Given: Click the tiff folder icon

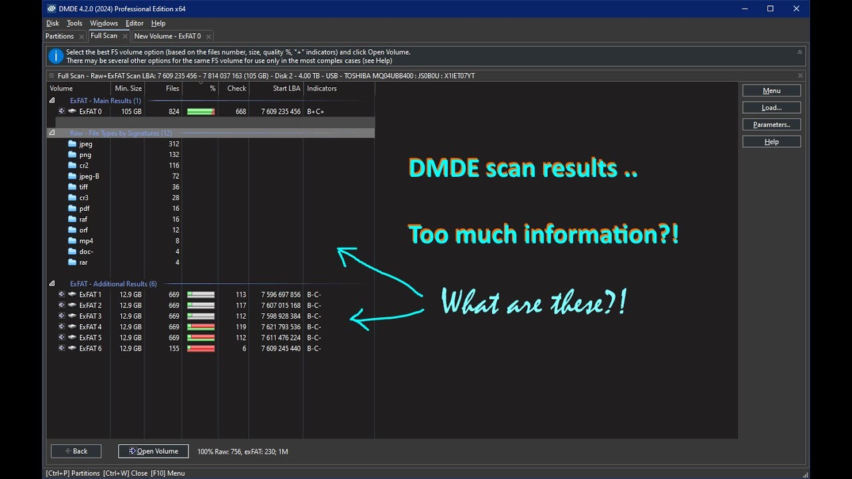Looking at the screenshot, I should coord(73,187).
